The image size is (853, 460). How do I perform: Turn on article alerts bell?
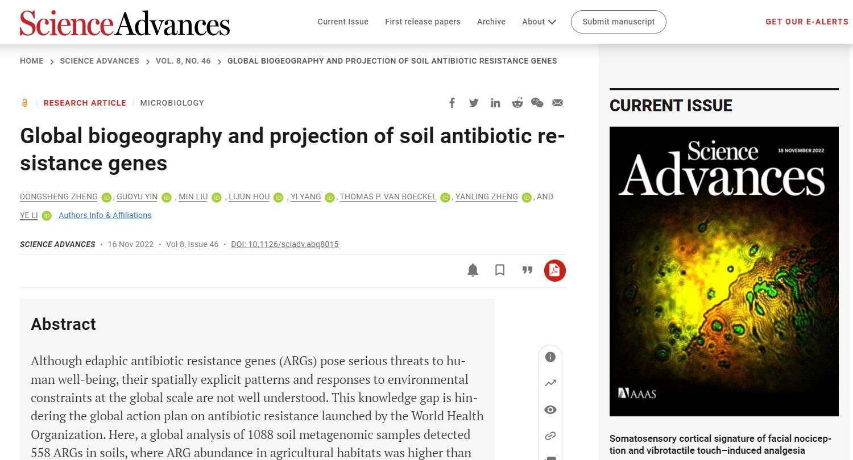[x=473, y=270]
